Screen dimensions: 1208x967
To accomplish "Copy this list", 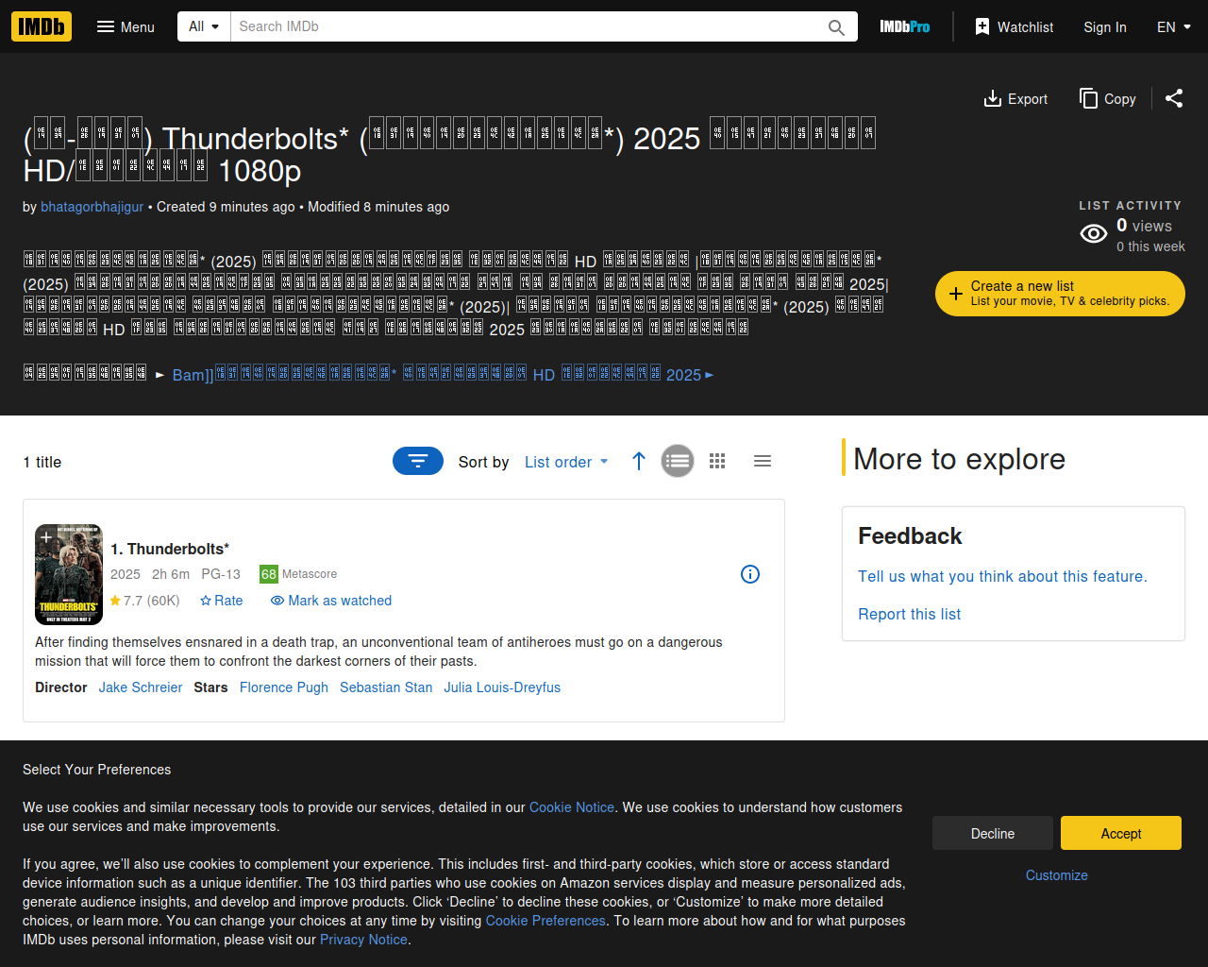I will pos(1108,99).
